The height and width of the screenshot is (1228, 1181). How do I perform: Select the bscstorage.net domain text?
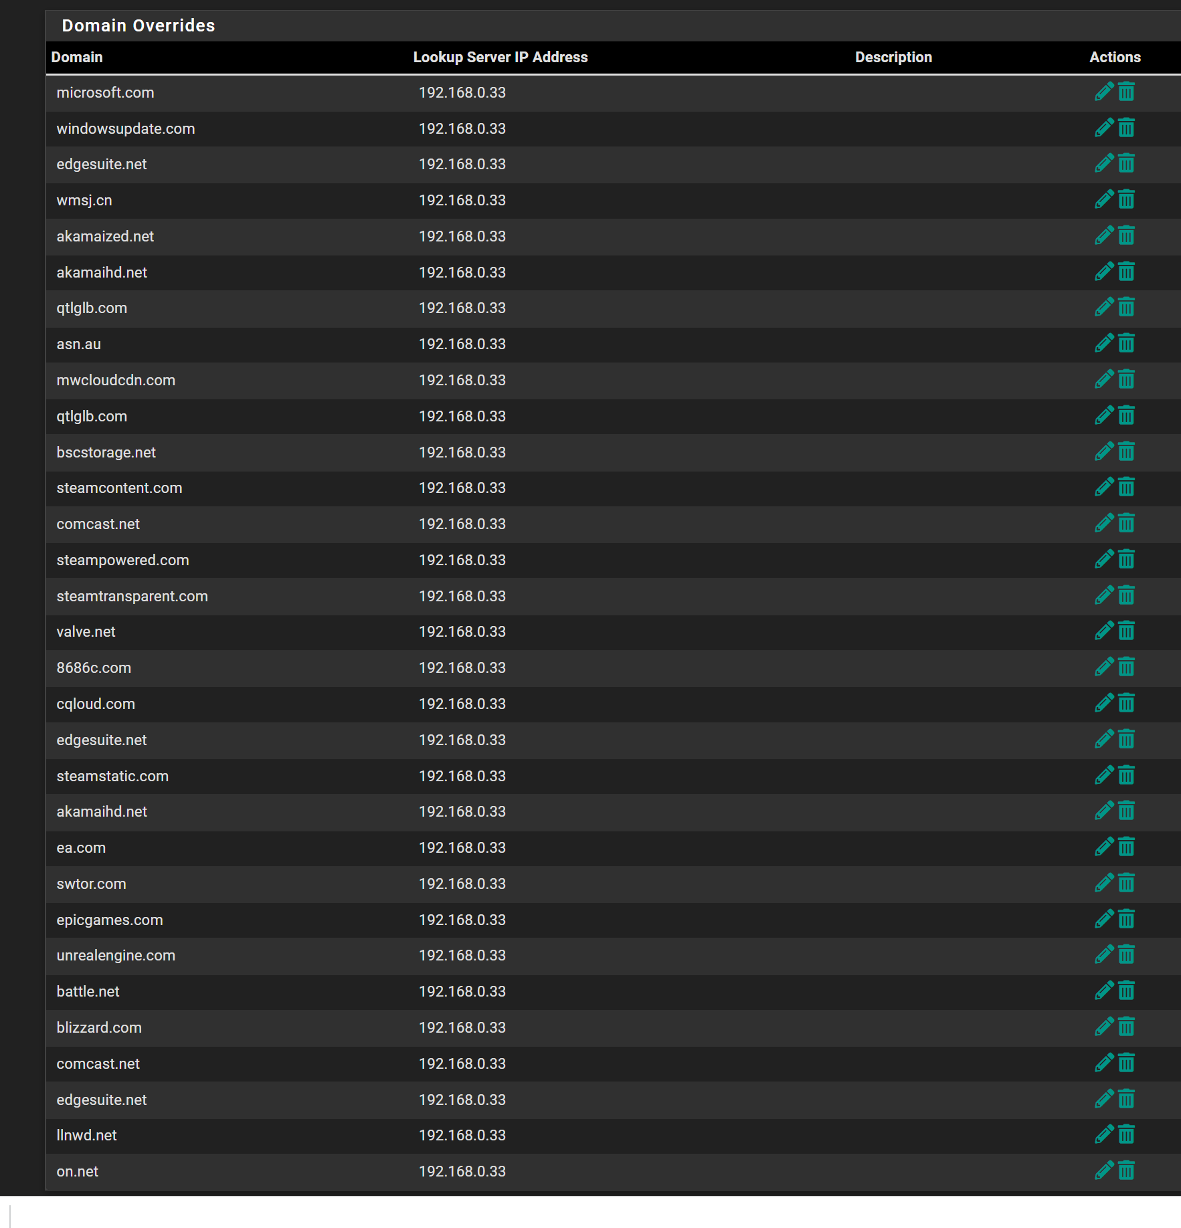click(x=106, y=452)
